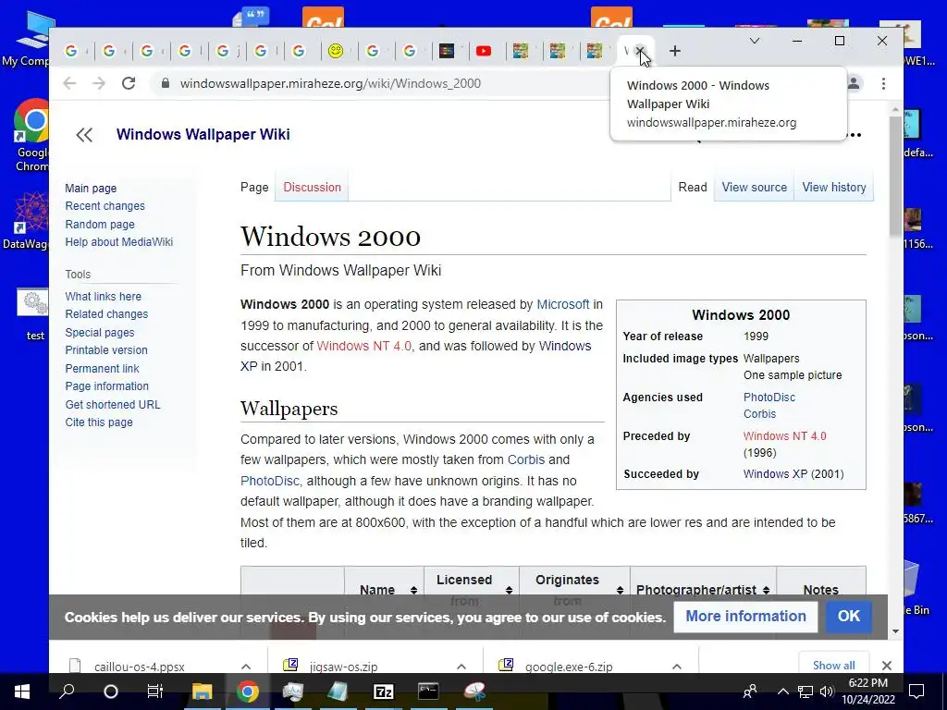947x710 pixels.
Task: Reload the page with the refresh icon
Action: 128,83
